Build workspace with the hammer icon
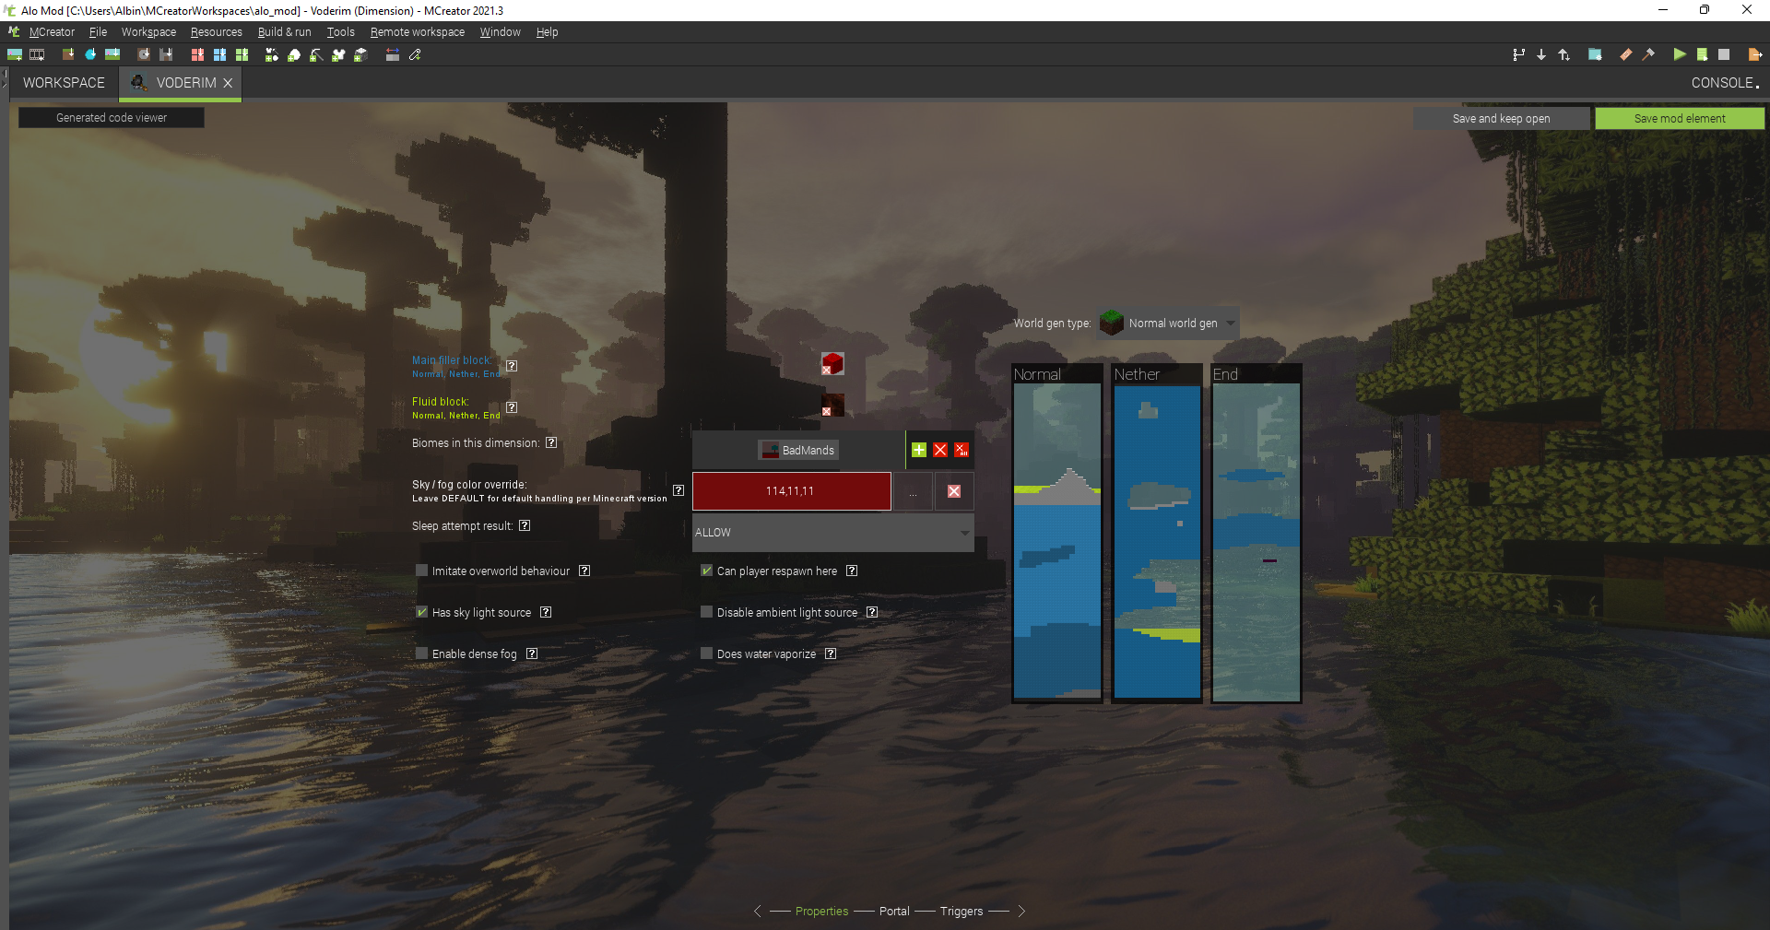Image resolution: width=1770 pixels, height=930 pixels. 1648,54
